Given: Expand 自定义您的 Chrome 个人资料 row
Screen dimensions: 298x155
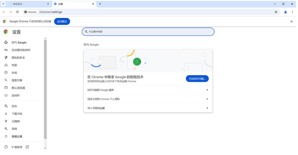Looking at the screenshot, I should click(x=148, y=99).
